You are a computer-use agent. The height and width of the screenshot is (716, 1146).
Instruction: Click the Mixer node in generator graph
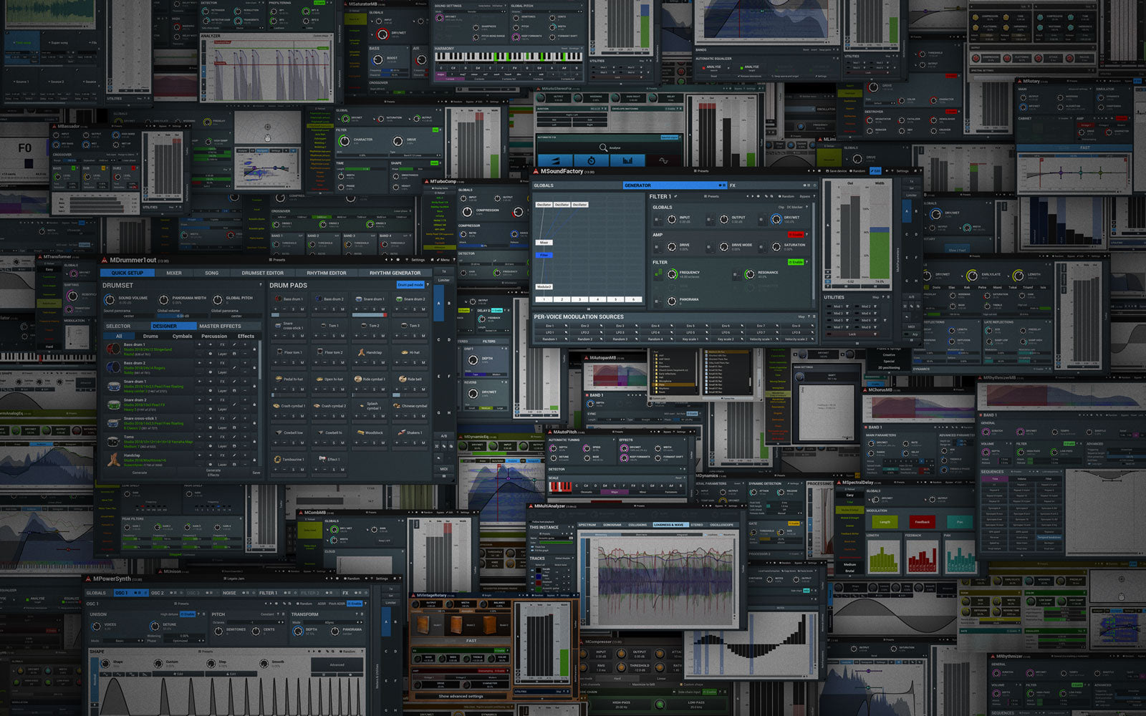tap(544, 243)
